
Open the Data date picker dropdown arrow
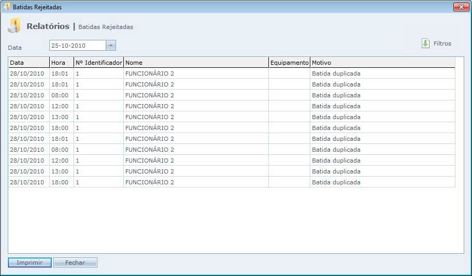point(110,46)
